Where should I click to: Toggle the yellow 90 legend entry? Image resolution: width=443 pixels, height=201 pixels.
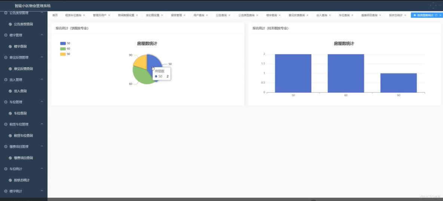click(x=65, y=54)
